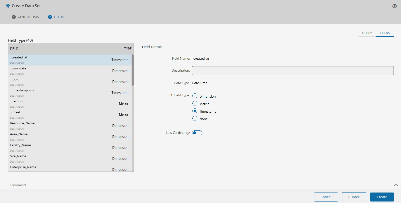This screenshot has height=203, width=401.
Task: Go back using the Back button
Action: coord(354,197)
